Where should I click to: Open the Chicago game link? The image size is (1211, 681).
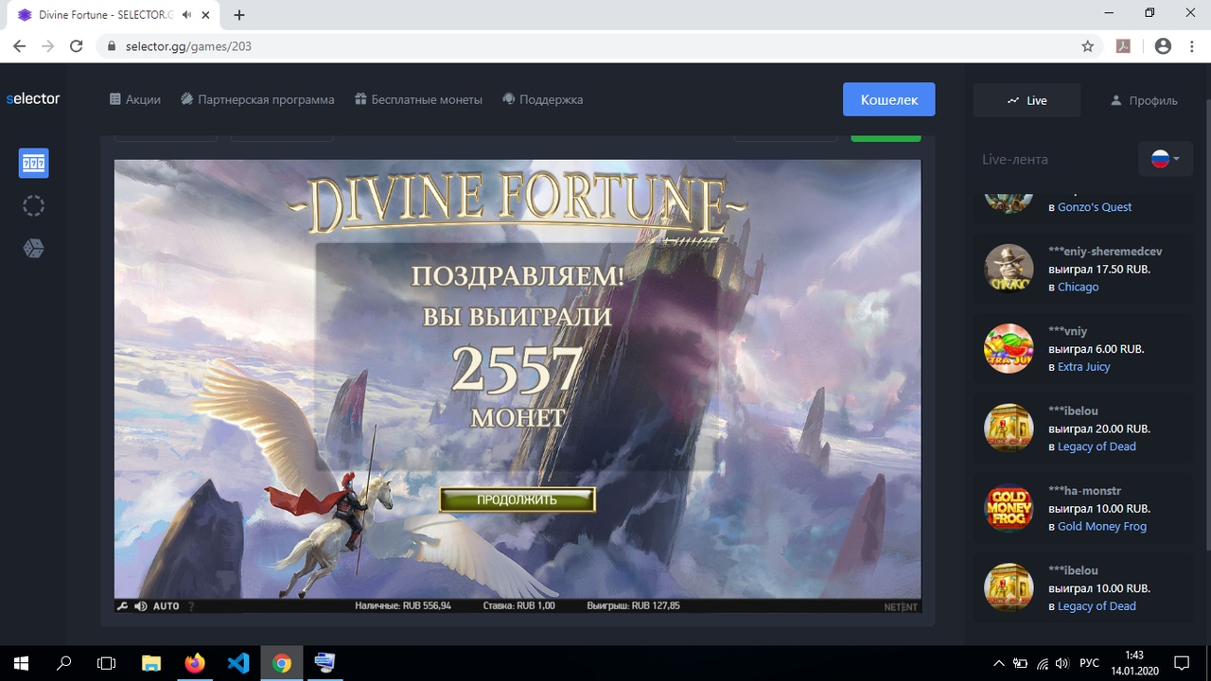click(1079, 287)
